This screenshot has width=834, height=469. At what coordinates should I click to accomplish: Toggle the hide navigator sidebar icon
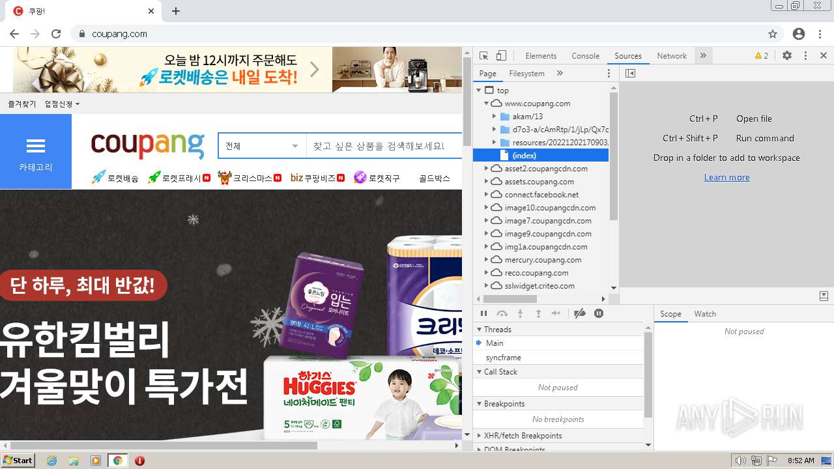coord(630,74)
